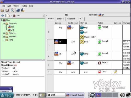
Task: Select rule number 3 row header
Action: pyautogui.click(x=51, y=65)
